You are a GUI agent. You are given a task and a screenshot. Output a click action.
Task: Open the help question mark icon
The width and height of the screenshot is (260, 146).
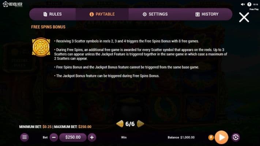(249, 4)
